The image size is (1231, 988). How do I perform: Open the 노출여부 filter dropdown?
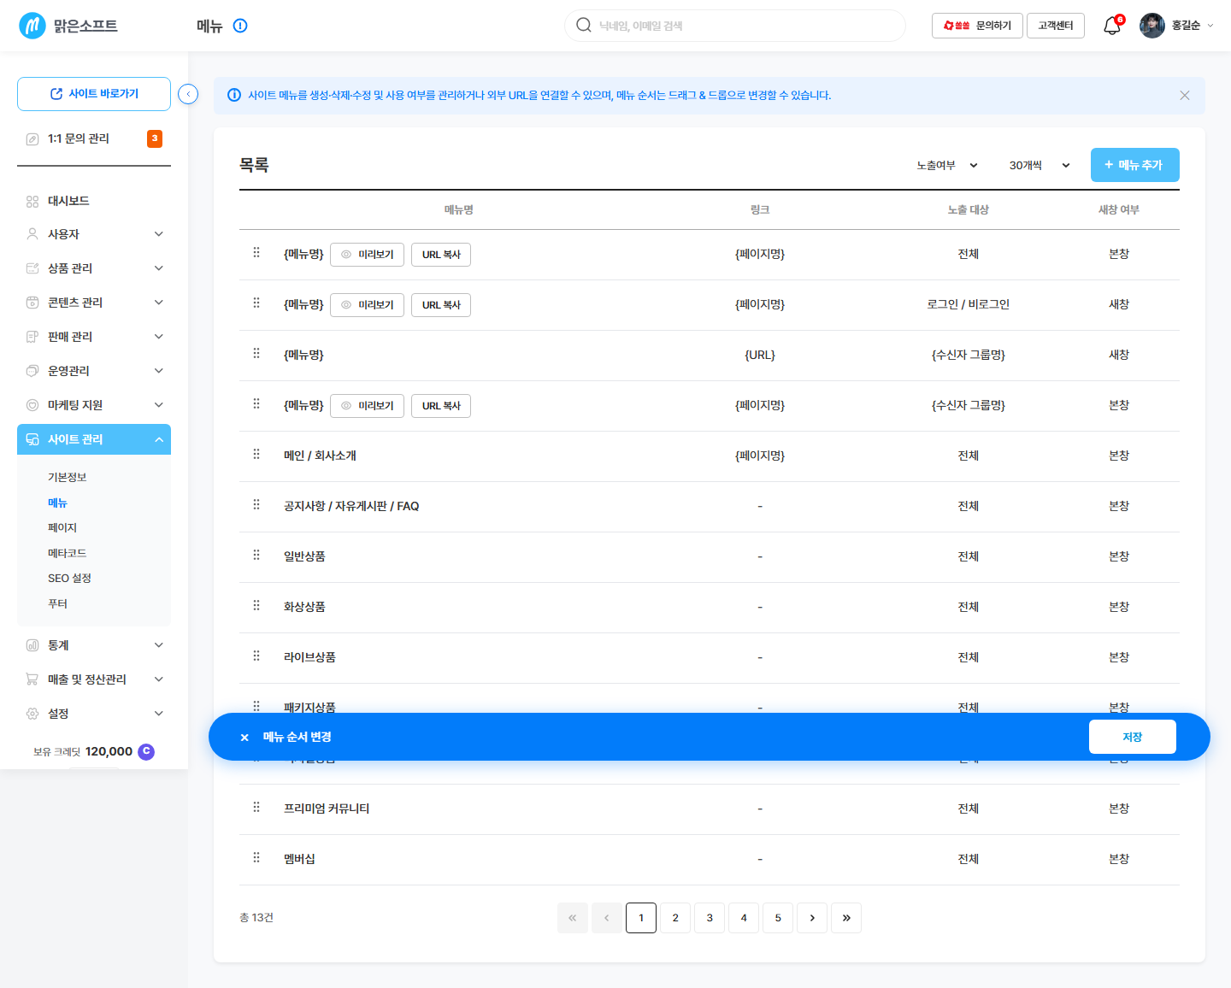[946, 165]
